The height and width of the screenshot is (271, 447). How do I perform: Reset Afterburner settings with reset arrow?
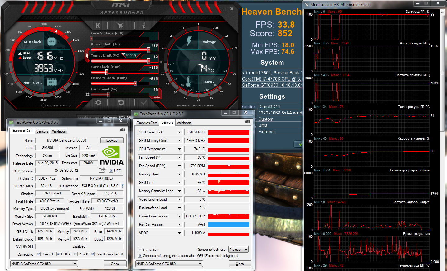(x=121, y=102)
